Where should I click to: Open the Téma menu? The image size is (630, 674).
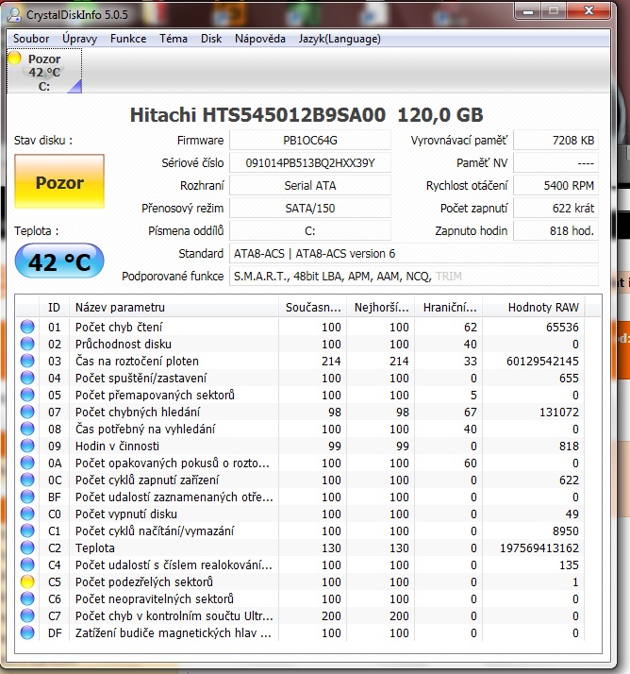174,39
